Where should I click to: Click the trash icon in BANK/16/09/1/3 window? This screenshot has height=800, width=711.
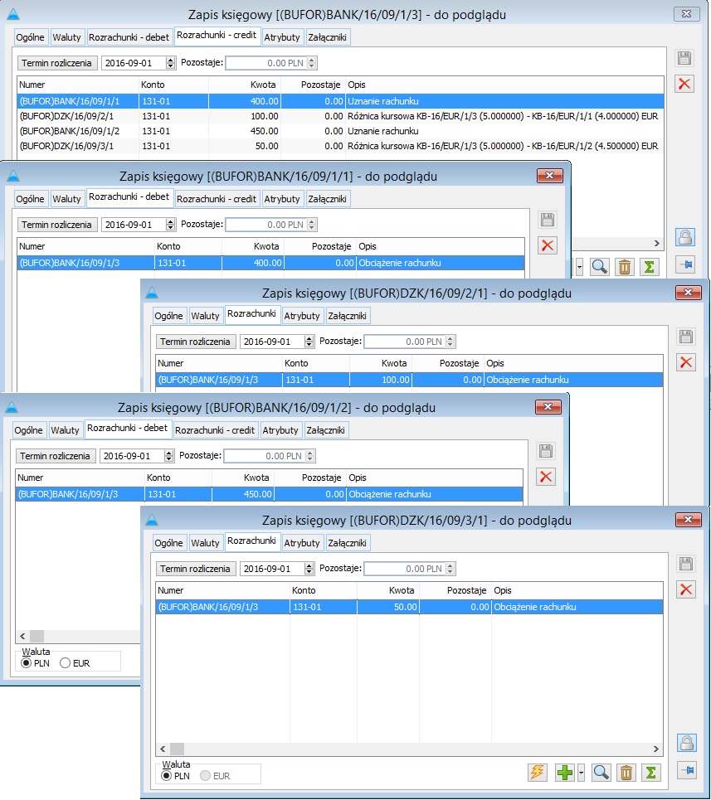coord(625,266)
